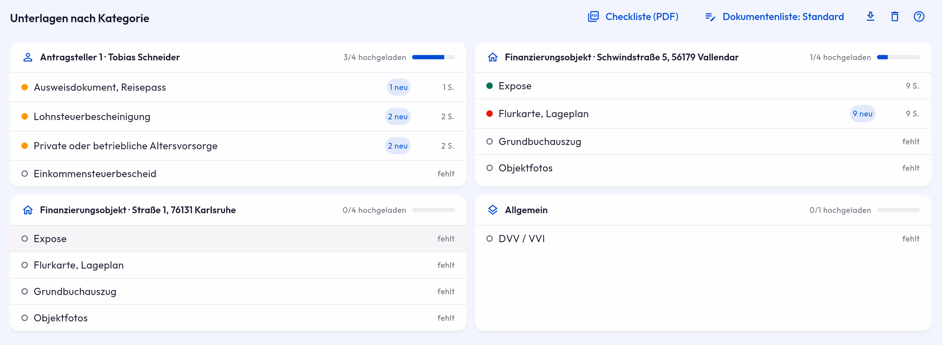The height and width of the screenshot is (345, 942).
Task: Click the PDF icon beside Checkliste
Action: tap(593, 16)
